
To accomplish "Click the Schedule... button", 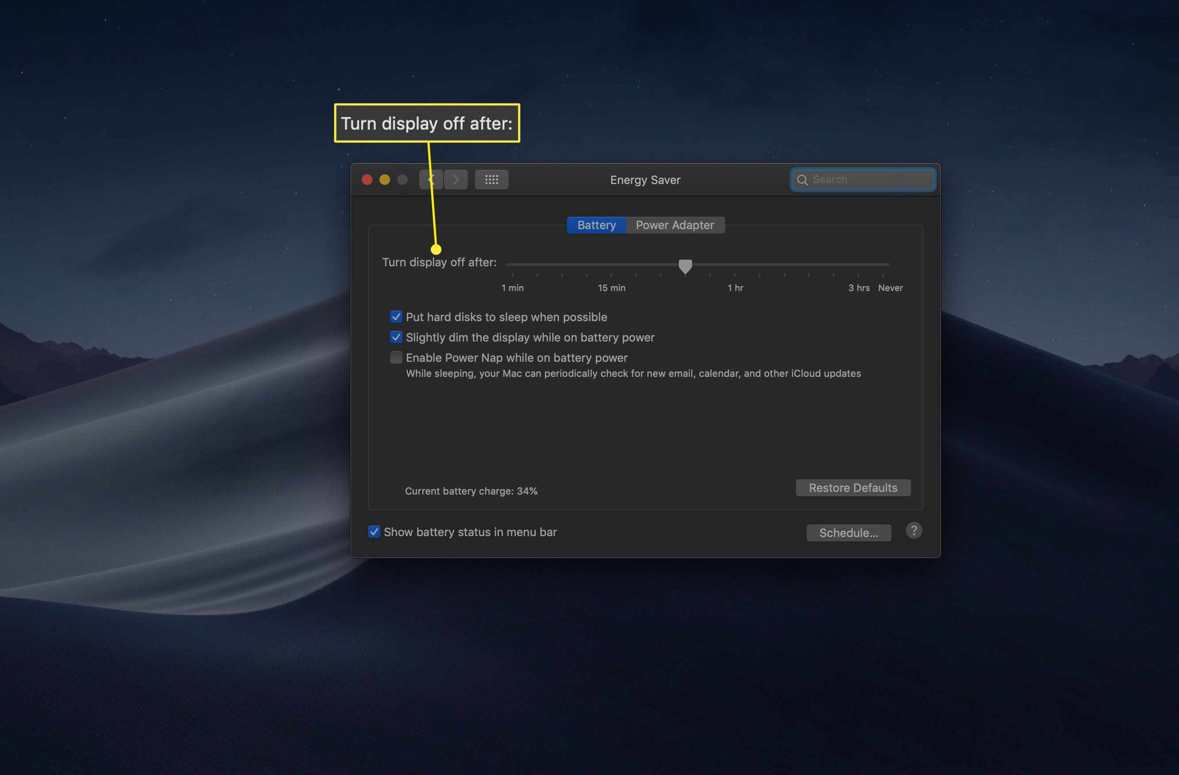I will (847, 531).
